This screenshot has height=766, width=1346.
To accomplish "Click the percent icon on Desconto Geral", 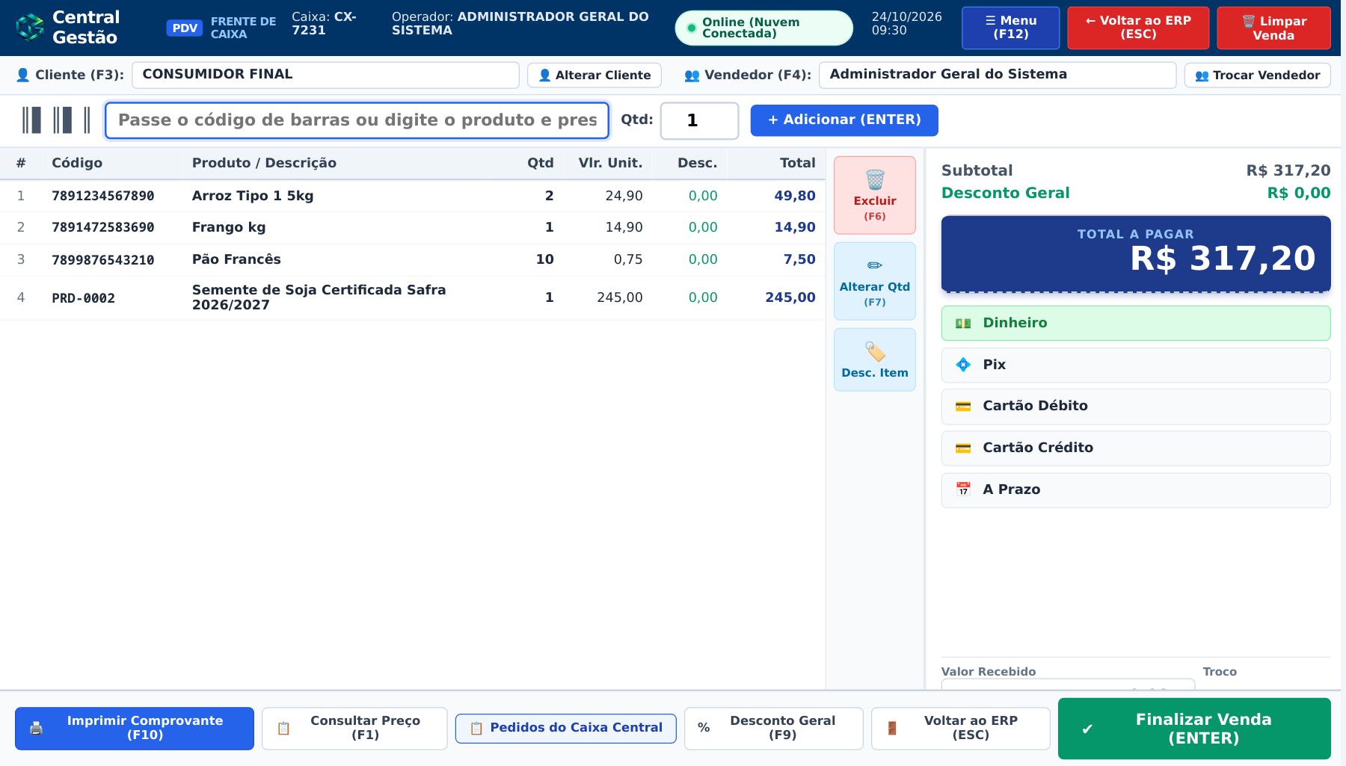I will coord(704,728).
